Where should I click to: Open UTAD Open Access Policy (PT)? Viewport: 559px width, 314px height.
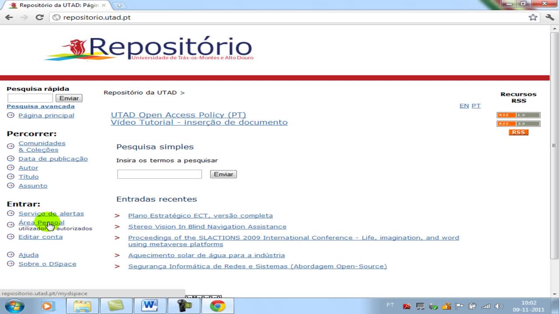pos(178,115)
